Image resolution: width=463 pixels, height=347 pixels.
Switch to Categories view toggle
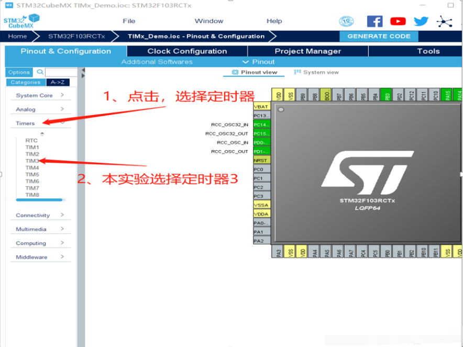click(x=25, y=82)
